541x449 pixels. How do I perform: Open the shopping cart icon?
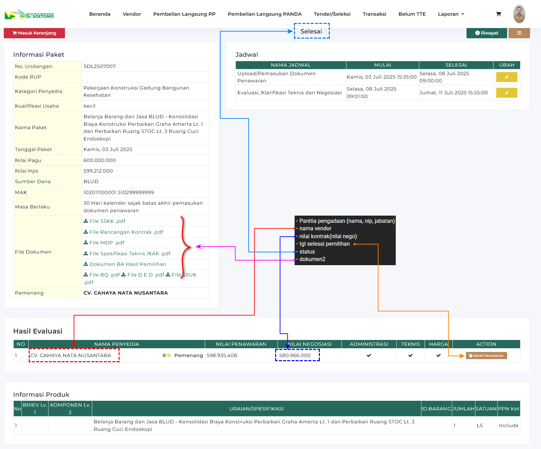click(x=498, y=14)
